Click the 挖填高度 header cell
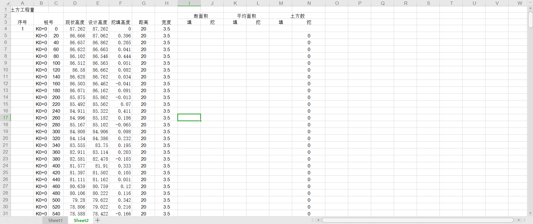This screenshot has width=533, height=224. coord(121,22)
